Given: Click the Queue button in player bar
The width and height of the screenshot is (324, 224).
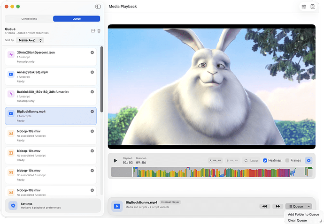Looking at the screenshot, I should click(x=296, y=207).
